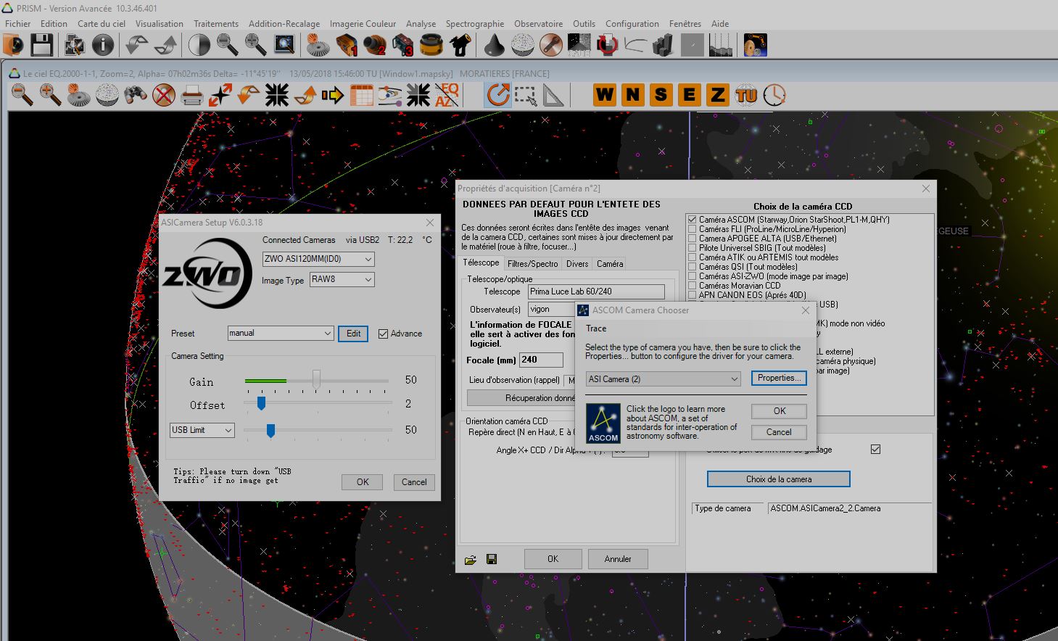Click the clock icon in sky chart toolbar
Viewport: 1058px width, 641px height.
(x=774, y=95)
